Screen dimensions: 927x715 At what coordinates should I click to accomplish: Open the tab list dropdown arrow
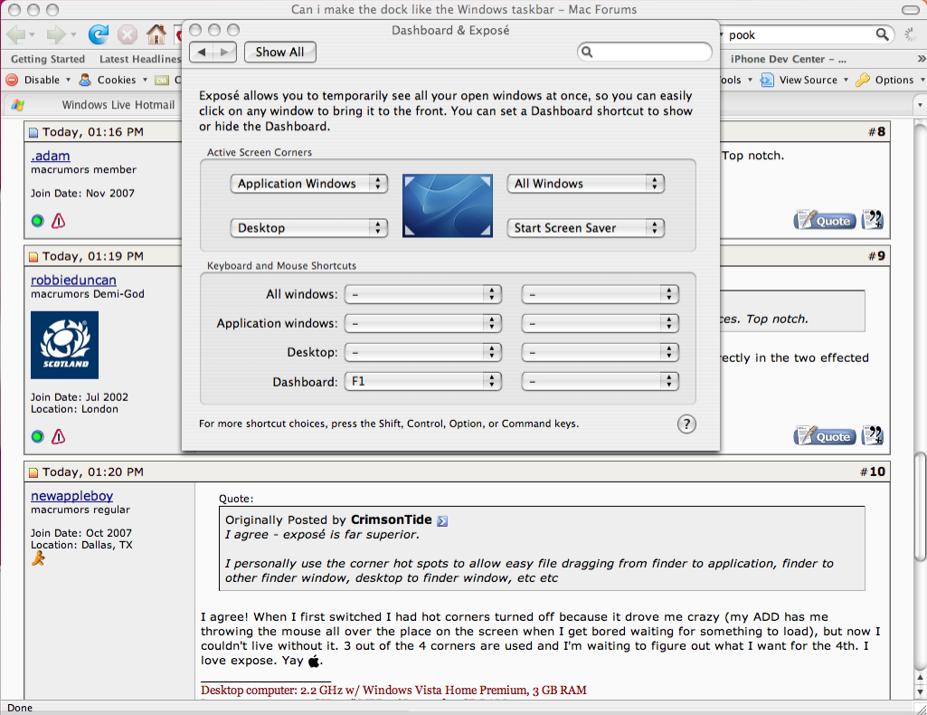coord(920,105)
